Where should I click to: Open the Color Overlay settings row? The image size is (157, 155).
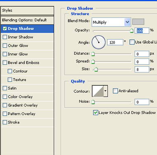27,97
